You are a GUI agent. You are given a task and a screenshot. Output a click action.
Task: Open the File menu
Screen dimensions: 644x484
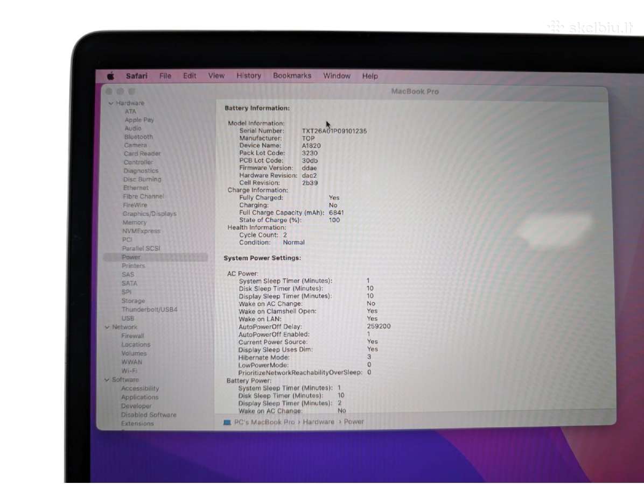click(x=165, y=76)
